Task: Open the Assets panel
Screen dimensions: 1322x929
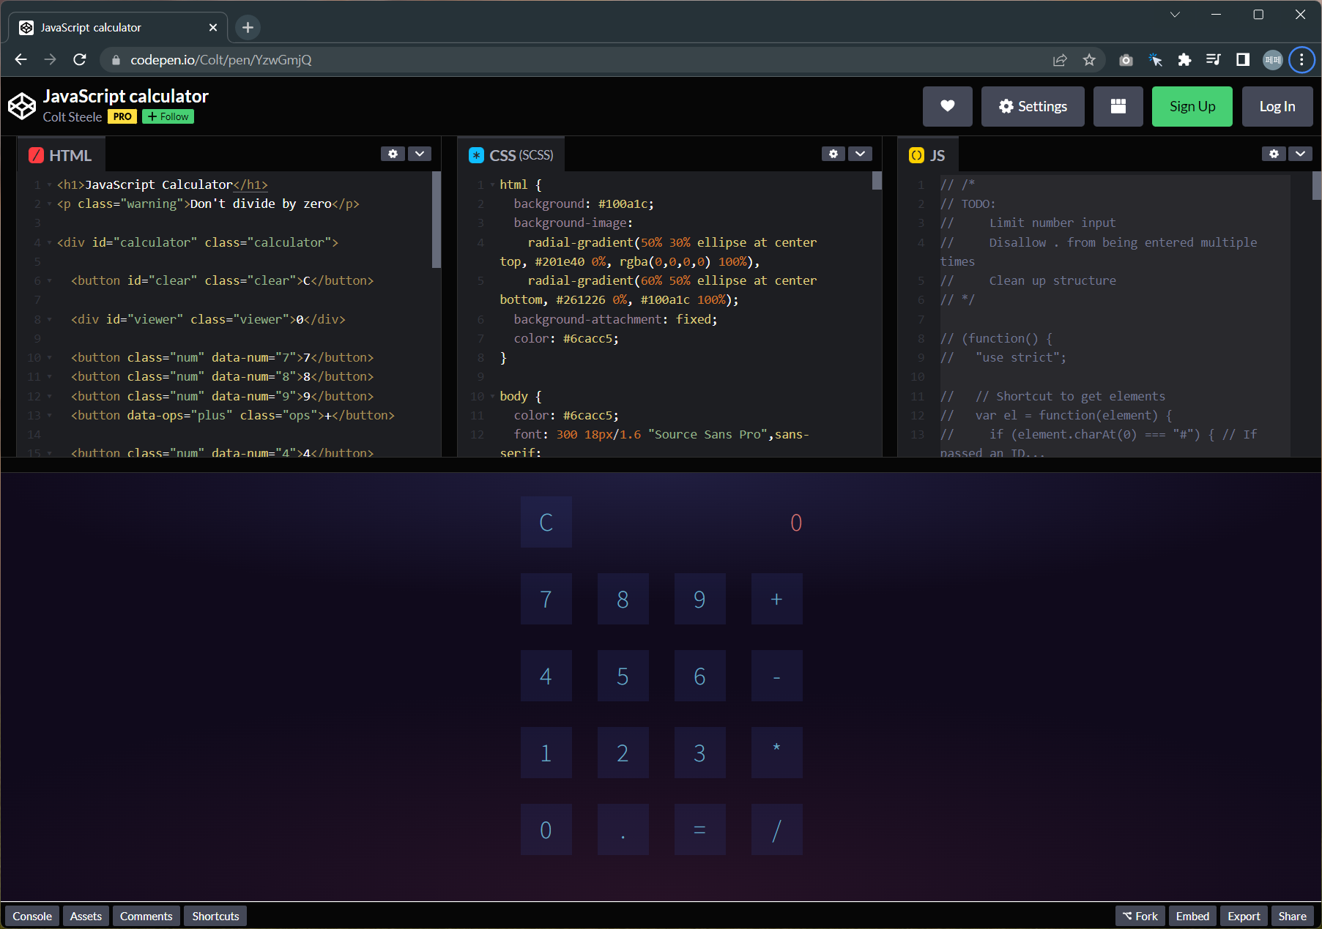Action: (86, 916)
